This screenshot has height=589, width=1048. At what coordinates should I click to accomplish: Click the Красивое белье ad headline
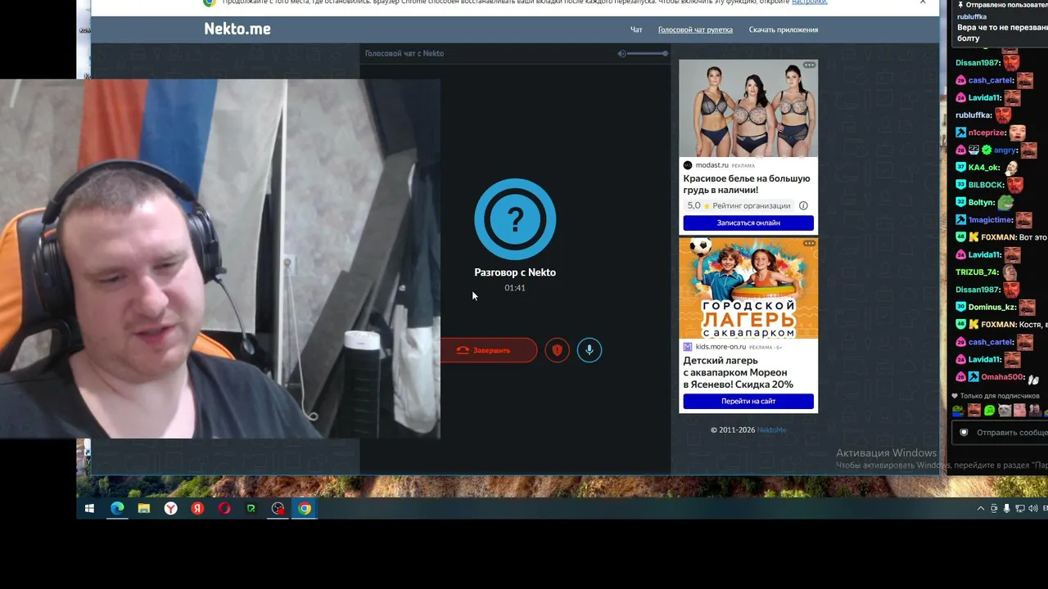click(747, 184)
